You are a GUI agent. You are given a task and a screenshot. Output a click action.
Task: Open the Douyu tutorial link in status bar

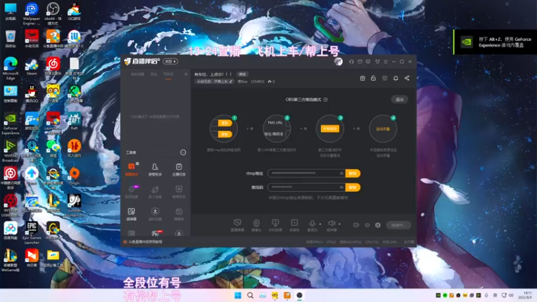145,242
